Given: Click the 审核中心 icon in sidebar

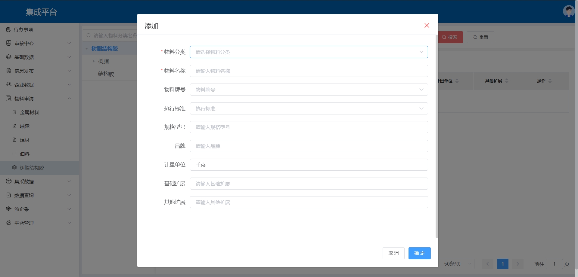Looking at the screenshot, I should pos(9,43).
